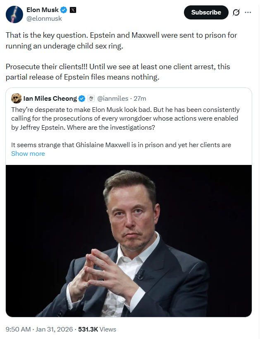Click Ian Miles Cheong's verified checkmark

point(82,99)
